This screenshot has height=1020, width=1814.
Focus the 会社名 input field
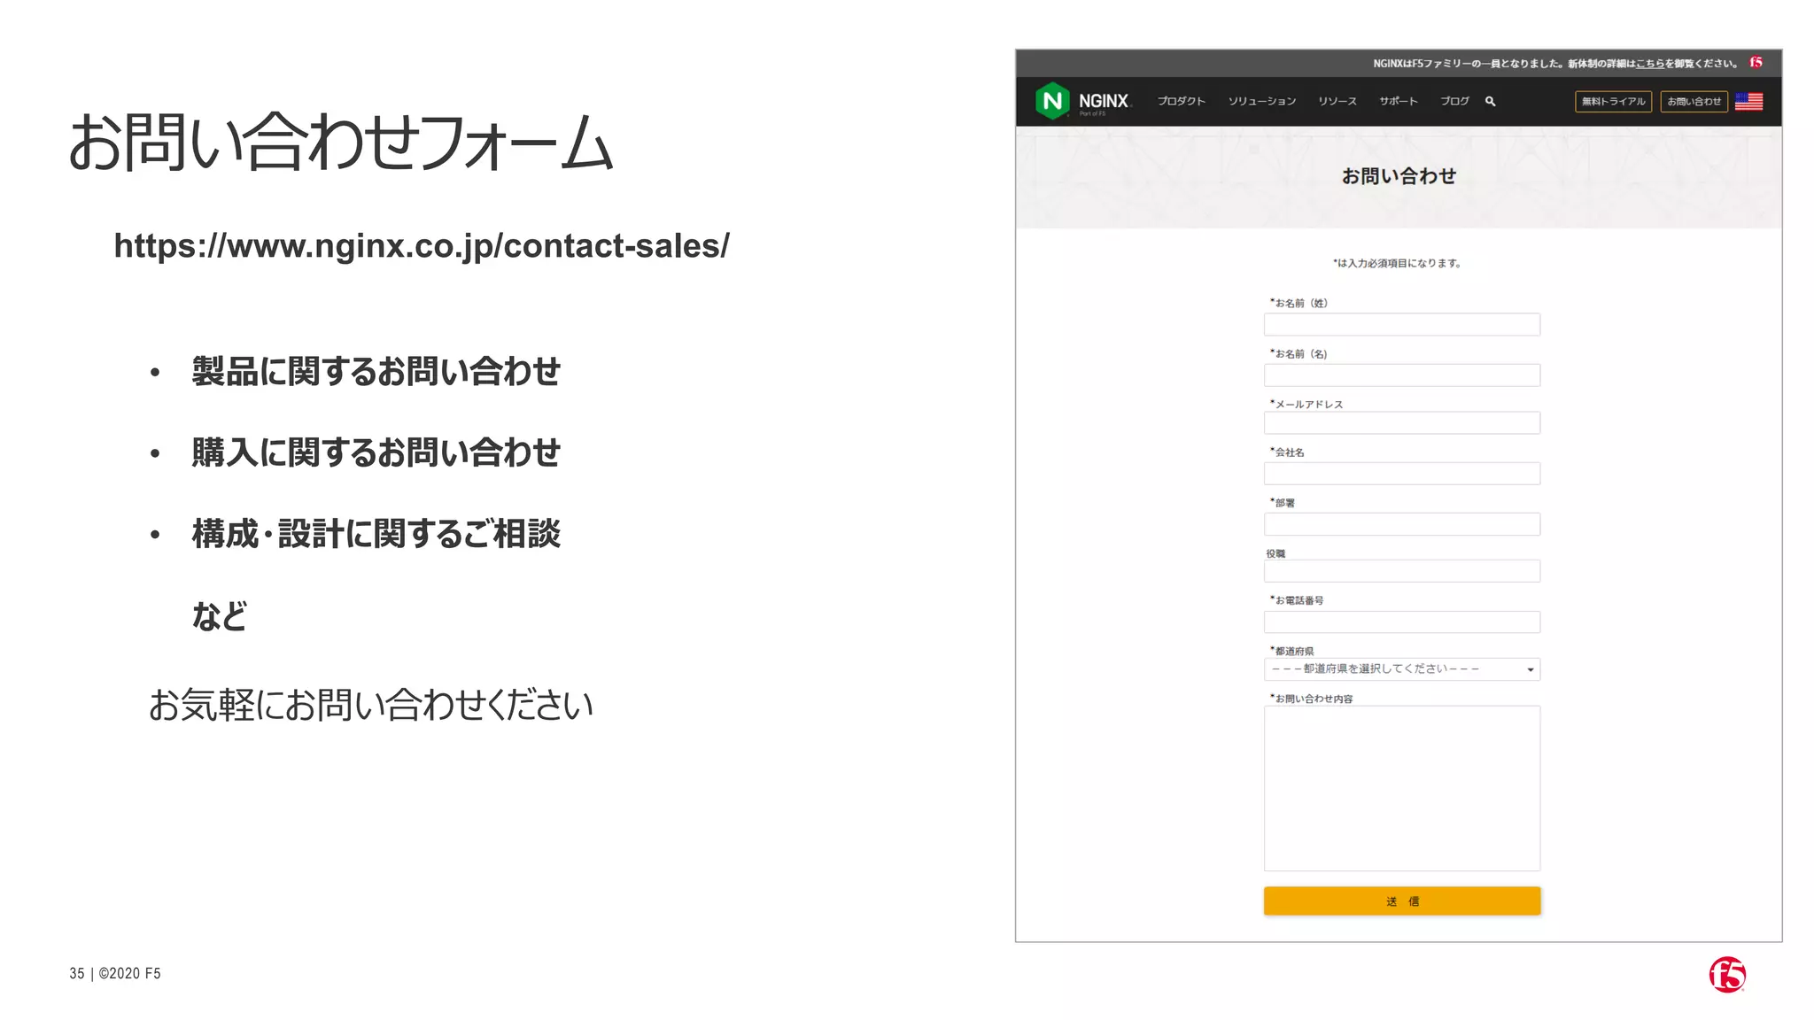(x=1401, y=474)
